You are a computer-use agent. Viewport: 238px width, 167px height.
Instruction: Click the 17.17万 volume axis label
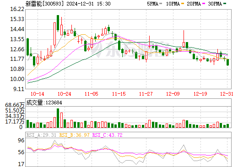[x=15, y=122]
